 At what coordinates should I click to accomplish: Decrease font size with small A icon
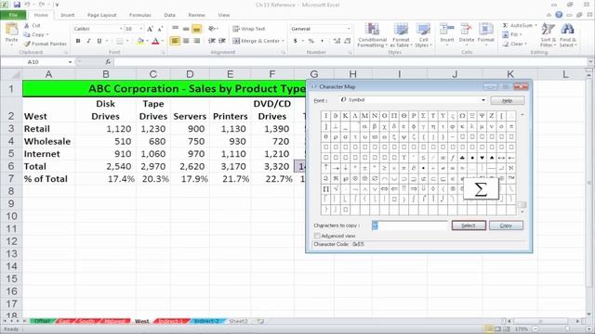160,29
